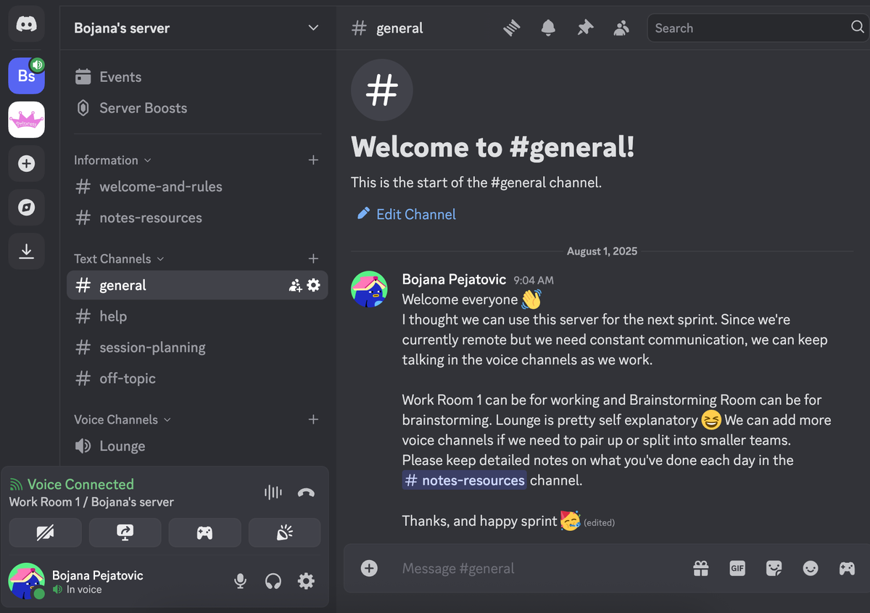870x613 pixels.
Task: Toggle noise suppression waveform icon
Action: tap(273, 493)
